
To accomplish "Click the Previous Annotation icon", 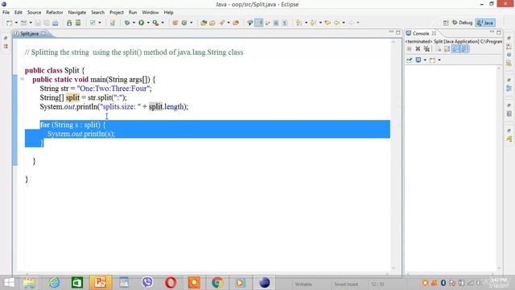I will coord(314,23).
